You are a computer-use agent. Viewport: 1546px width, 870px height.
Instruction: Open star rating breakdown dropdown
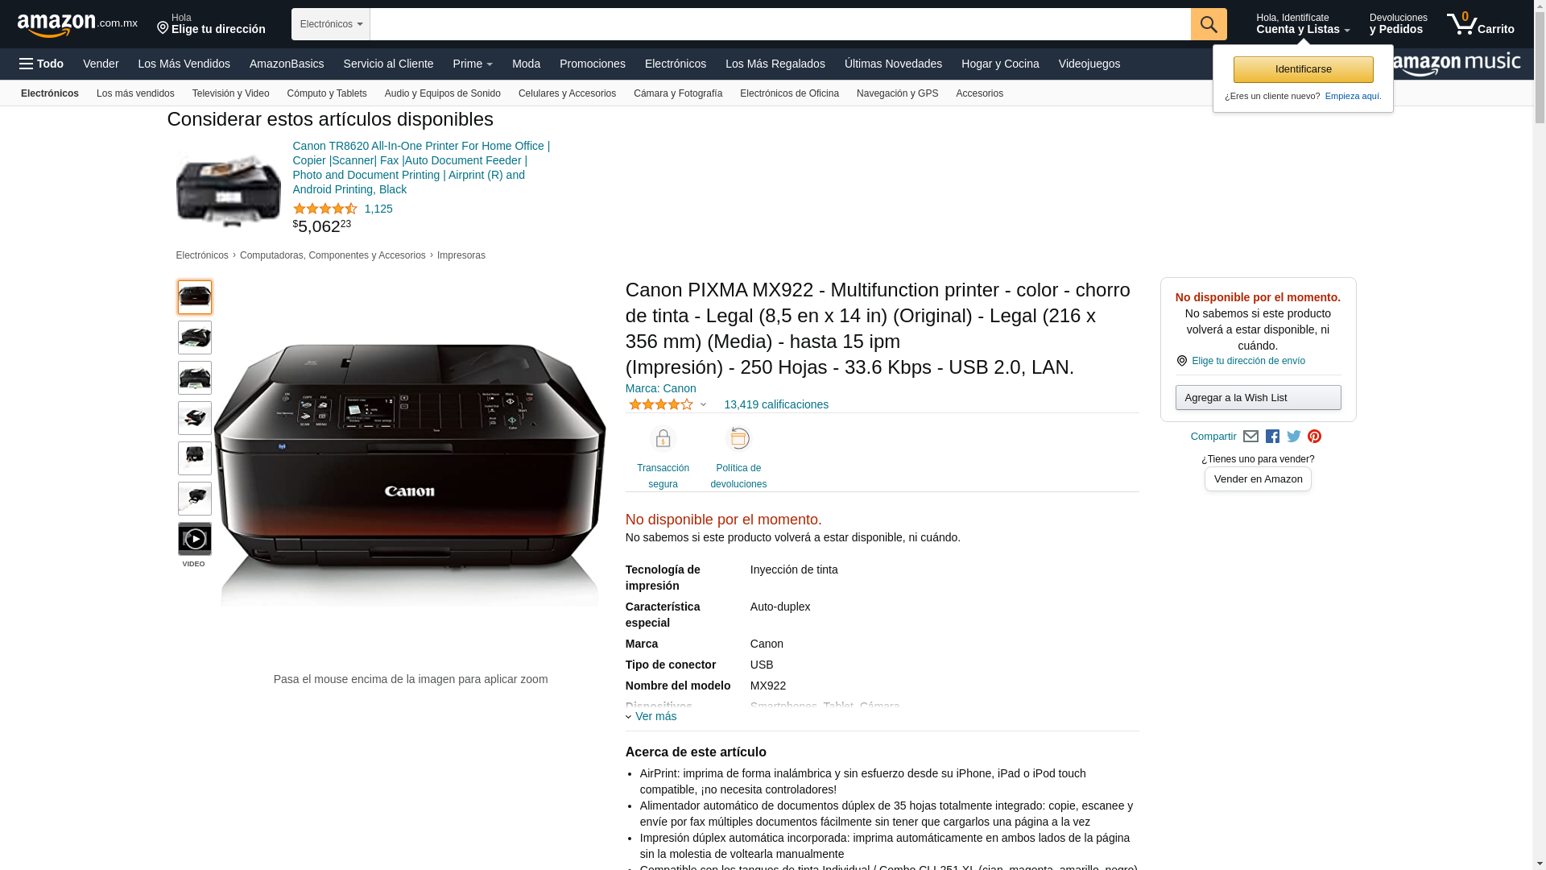click(x=668, y=404)
